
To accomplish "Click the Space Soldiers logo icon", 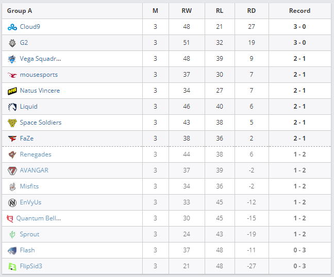I will click(12, 123).
